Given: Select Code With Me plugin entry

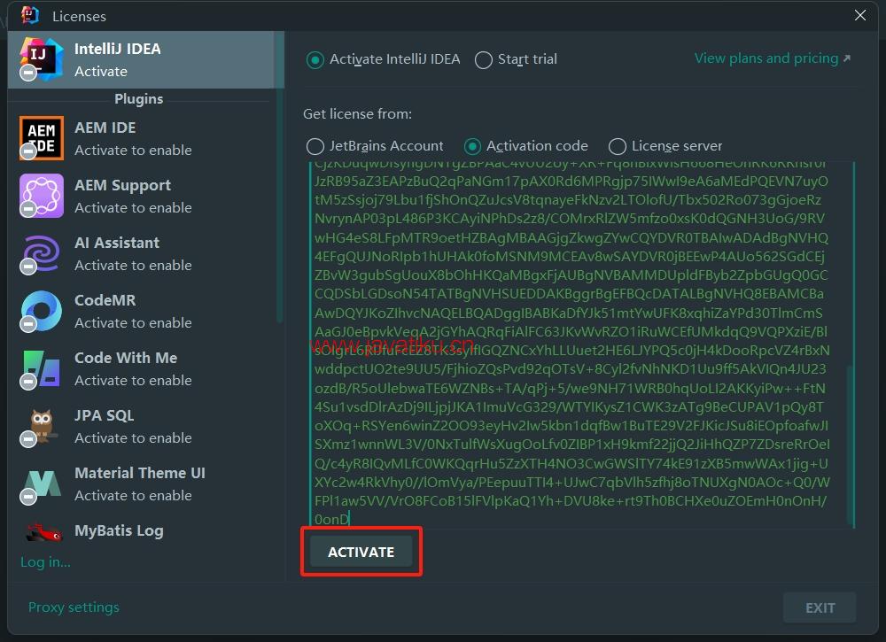Looking at the screenshot, I should click(x=142, y=368).
